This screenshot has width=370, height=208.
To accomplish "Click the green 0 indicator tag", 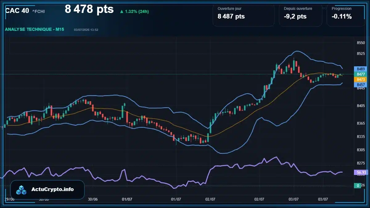I will click(x=358, y=186).
